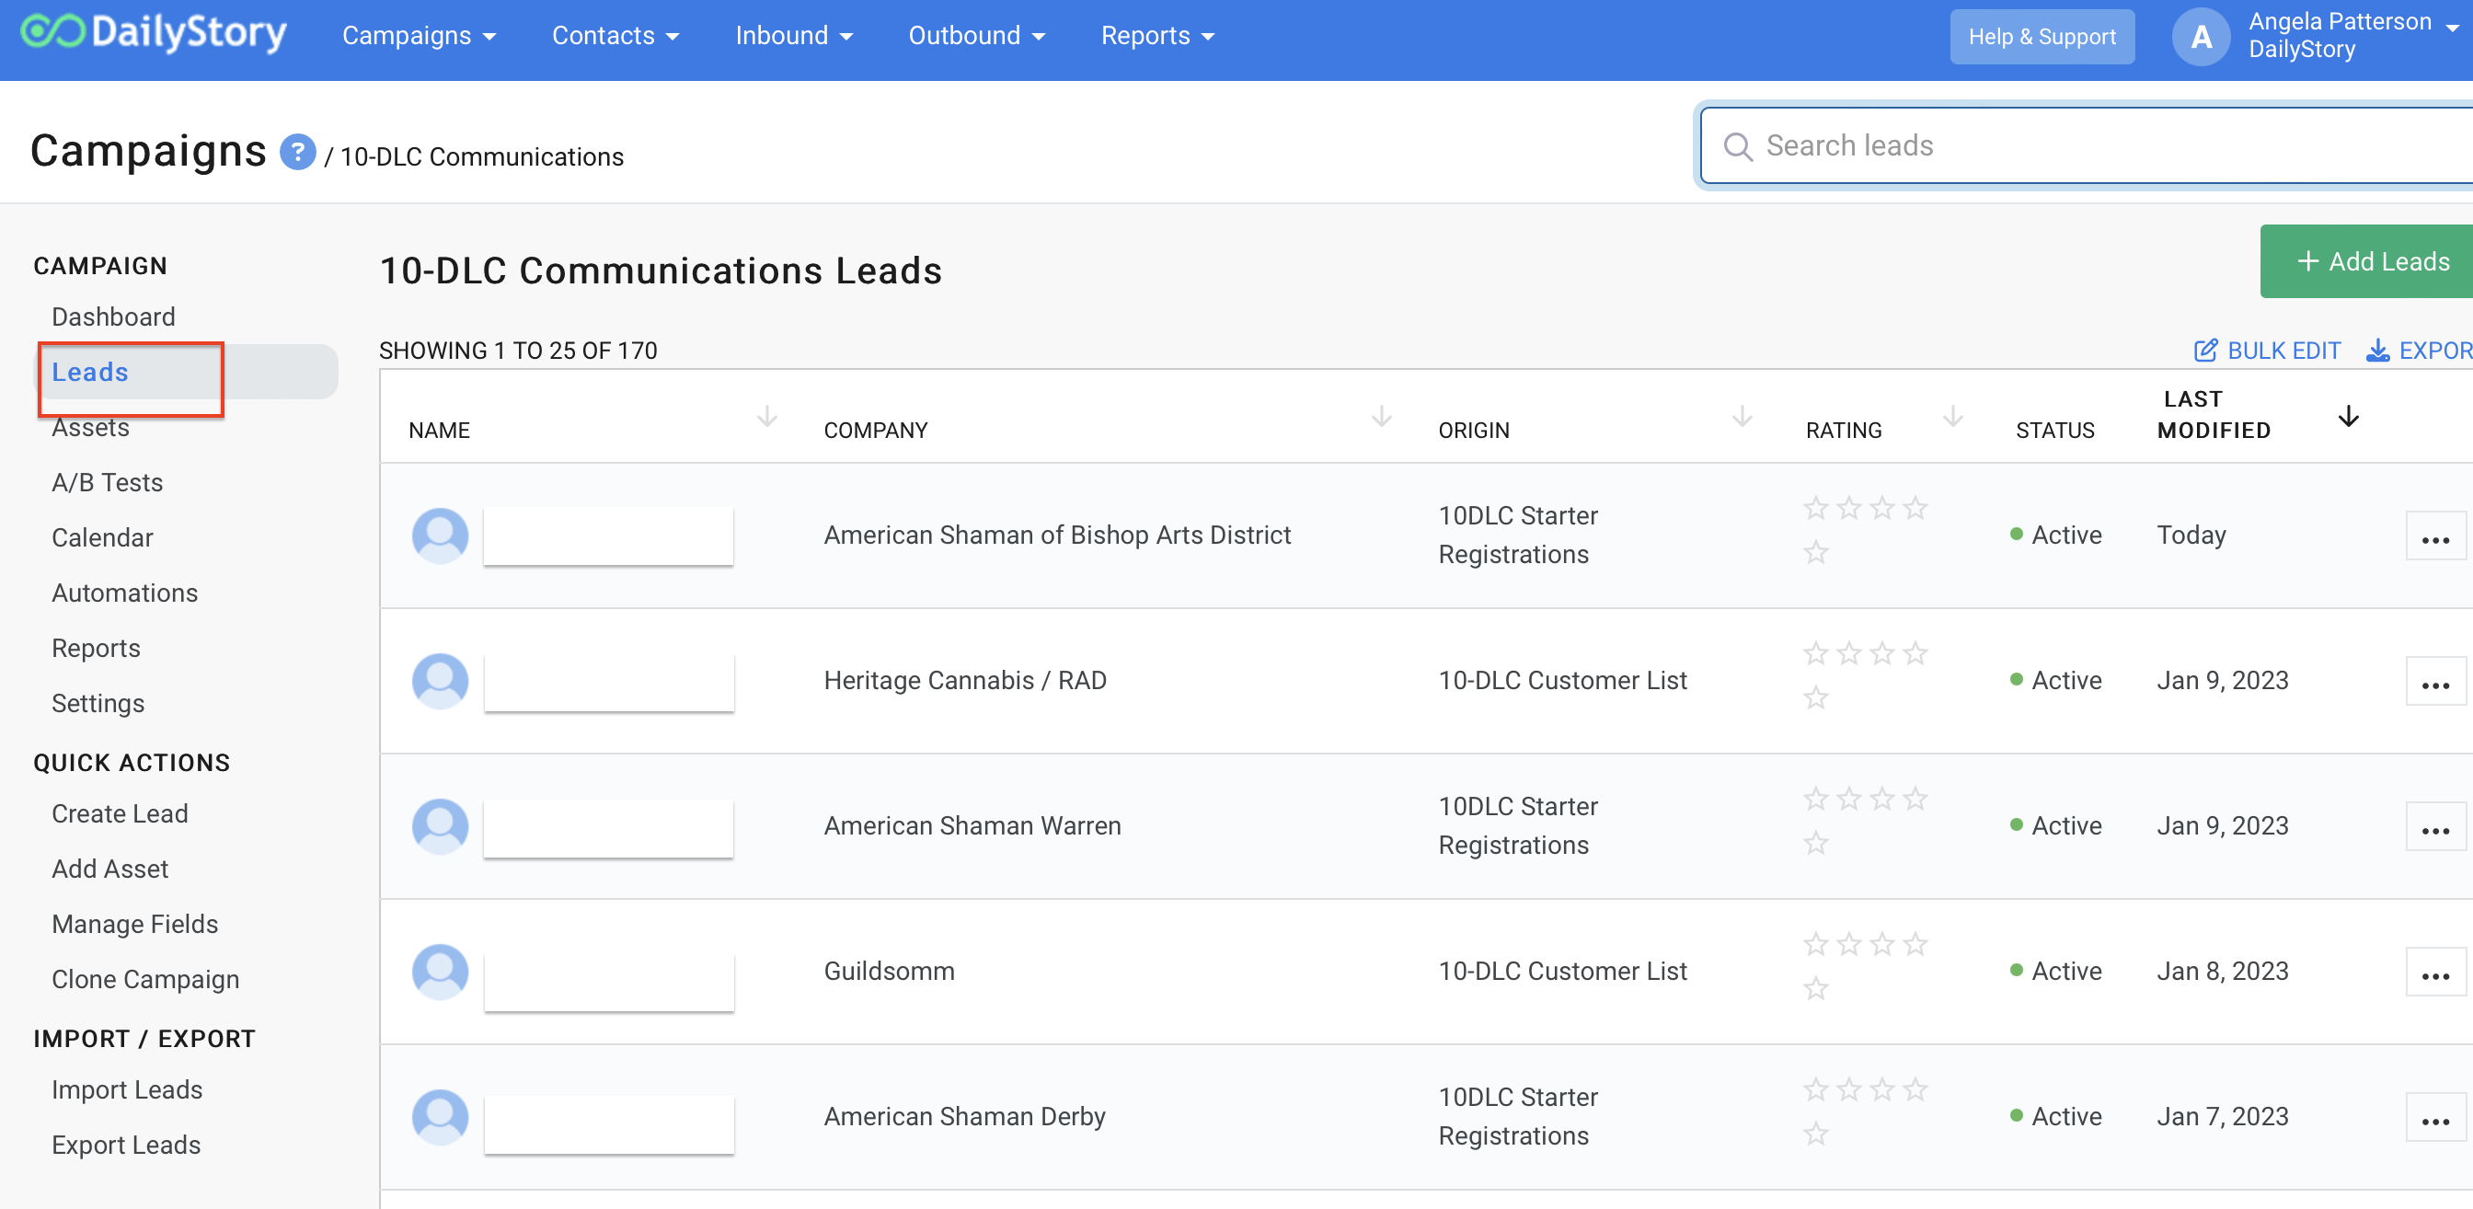Open Reports in the campaign sidebar
Image resolution: width=2473 pixels, height=1209 pixels.
click(96, 648)
